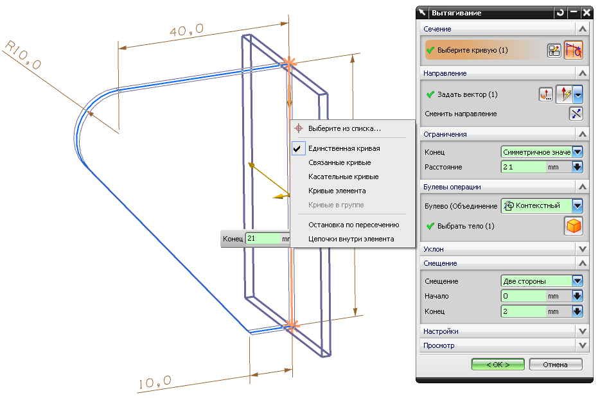Image resolution: width=600 pixels, height=398 pixels.
Task: Collapse the Смещение section
Action: point(583,263)
